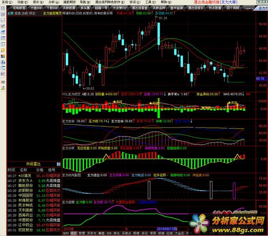Click the 持仓 tab in the bottom bar

117,233
